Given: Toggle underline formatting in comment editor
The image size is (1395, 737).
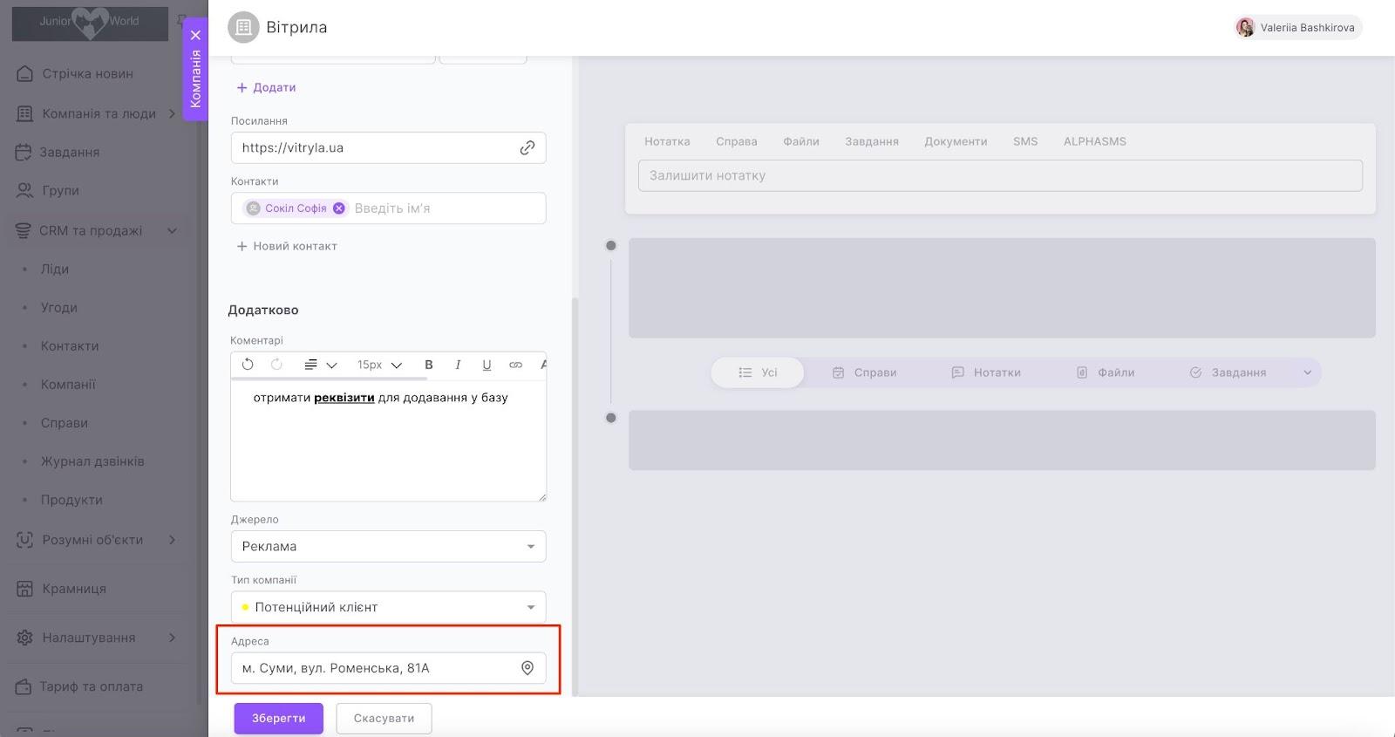Looking at the screenshot, I should pos(487,365).
